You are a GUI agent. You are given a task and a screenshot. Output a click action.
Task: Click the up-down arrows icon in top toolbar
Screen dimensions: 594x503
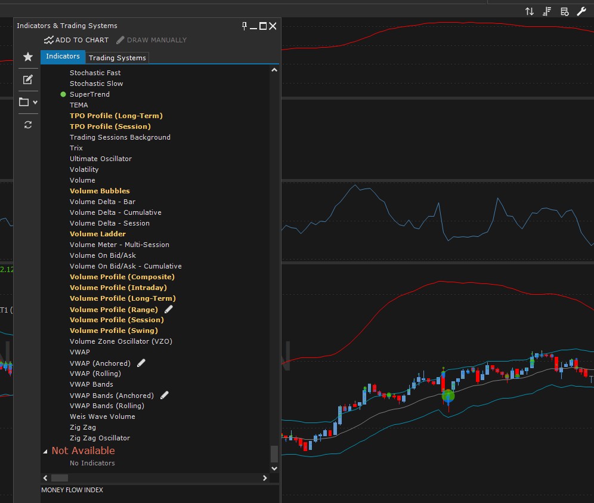(x=530, y=11)
